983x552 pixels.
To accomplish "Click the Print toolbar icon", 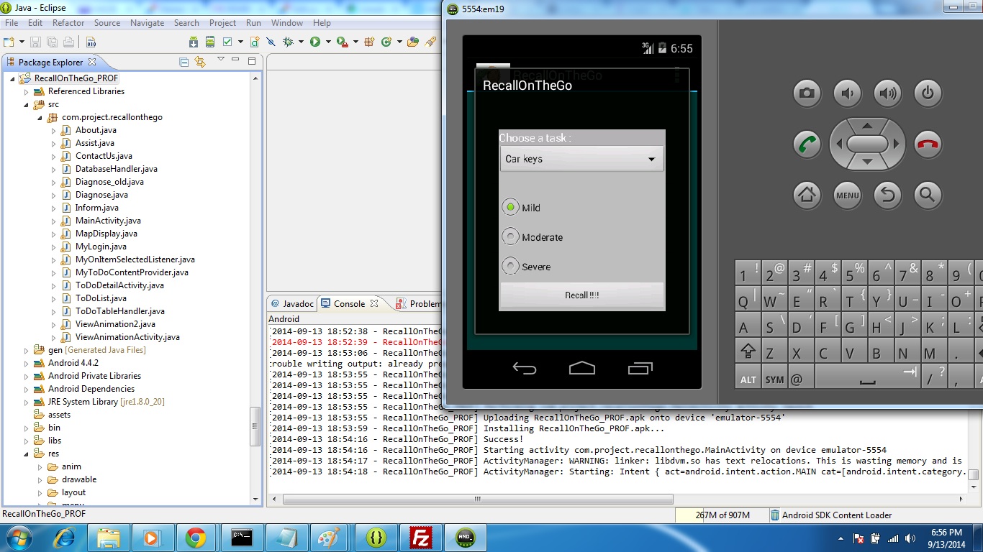I will coord(68,42).
